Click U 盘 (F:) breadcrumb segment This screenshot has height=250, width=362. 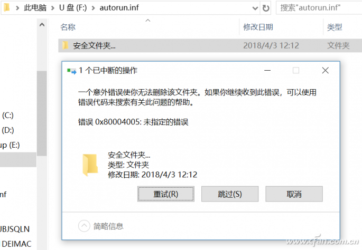pyautogui.click(x=73, y=8)
